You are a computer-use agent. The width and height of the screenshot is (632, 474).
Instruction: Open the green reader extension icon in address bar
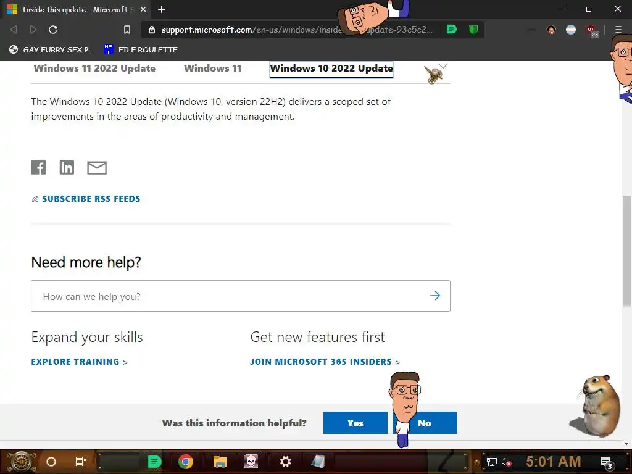tap(452, 30)
